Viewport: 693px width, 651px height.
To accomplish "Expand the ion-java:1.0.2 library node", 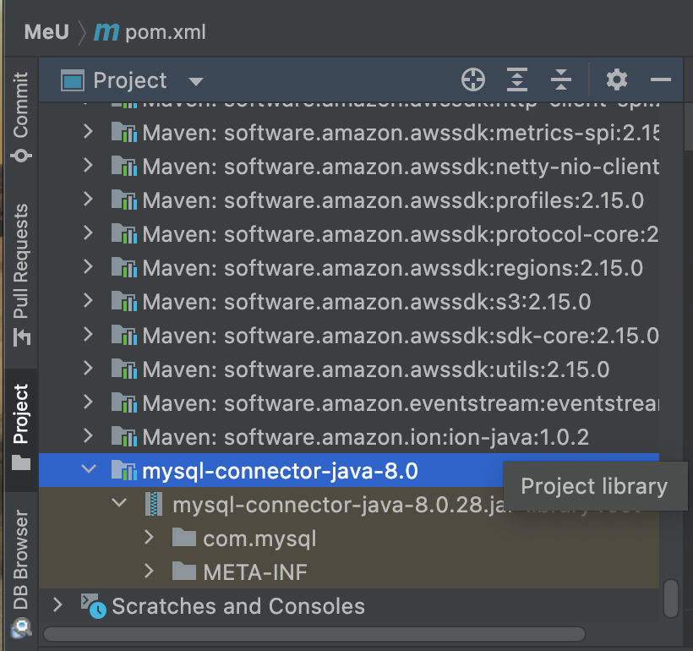I will [88, 435].
